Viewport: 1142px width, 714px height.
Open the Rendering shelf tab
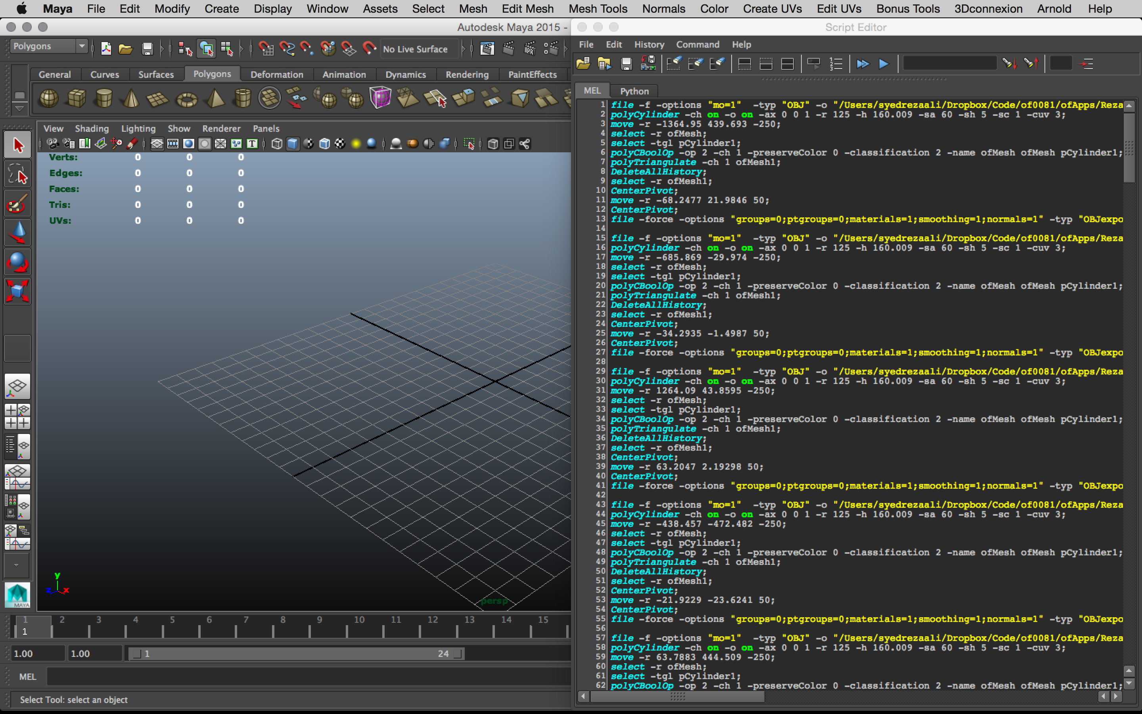click(467, 74)
